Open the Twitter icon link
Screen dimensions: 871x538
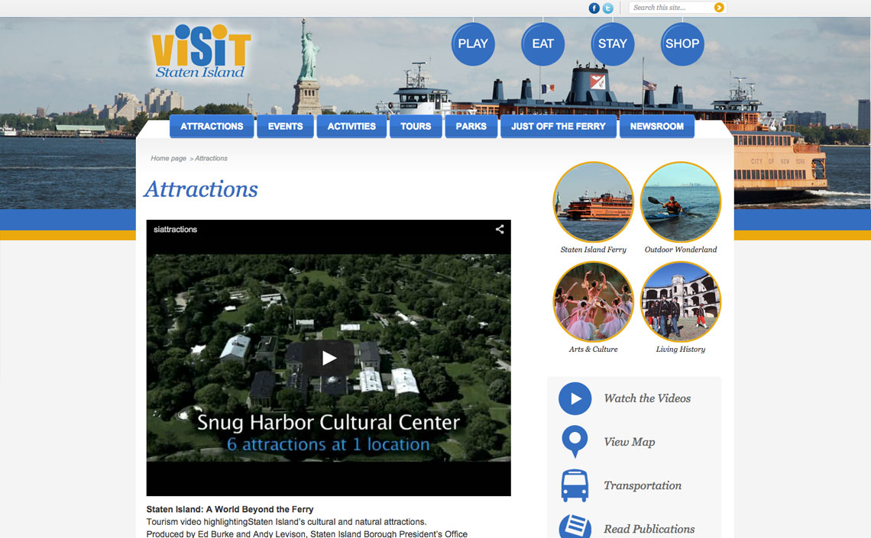click(607, 8)
